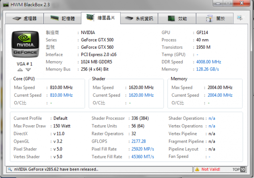
Task: Click the Interface value PCI Express 2.0 x16
Action: pyautogui.click(x=99, y=55)
